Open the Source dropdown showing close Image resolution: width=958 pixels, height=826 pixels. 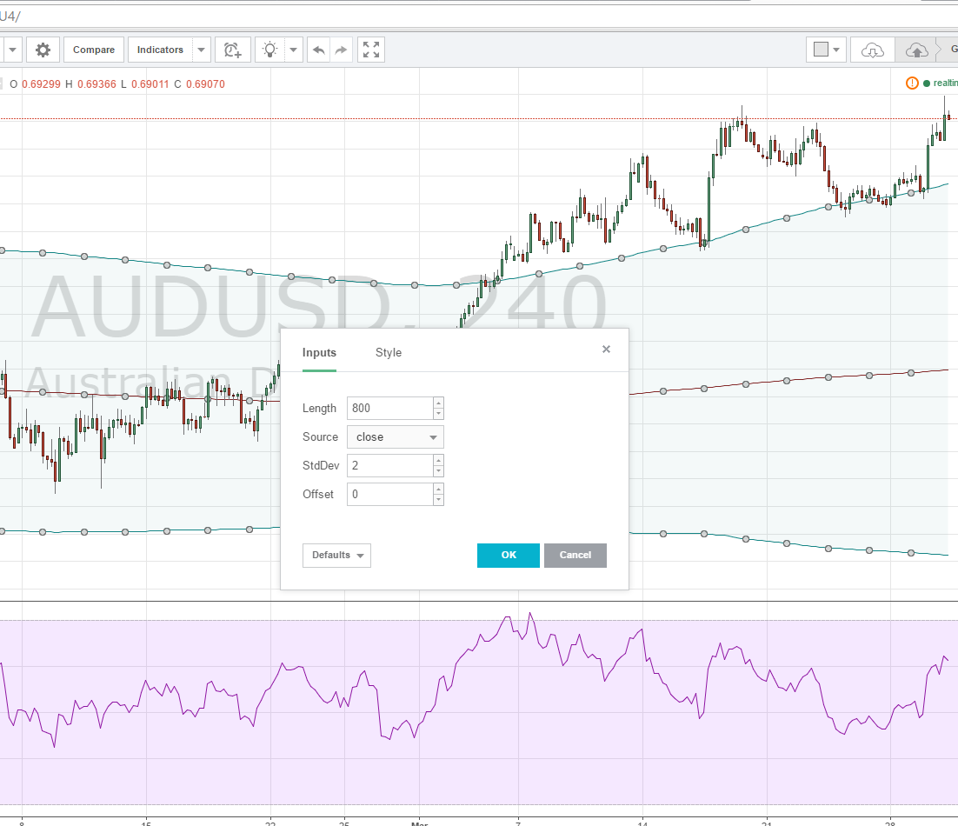point(396,436)
